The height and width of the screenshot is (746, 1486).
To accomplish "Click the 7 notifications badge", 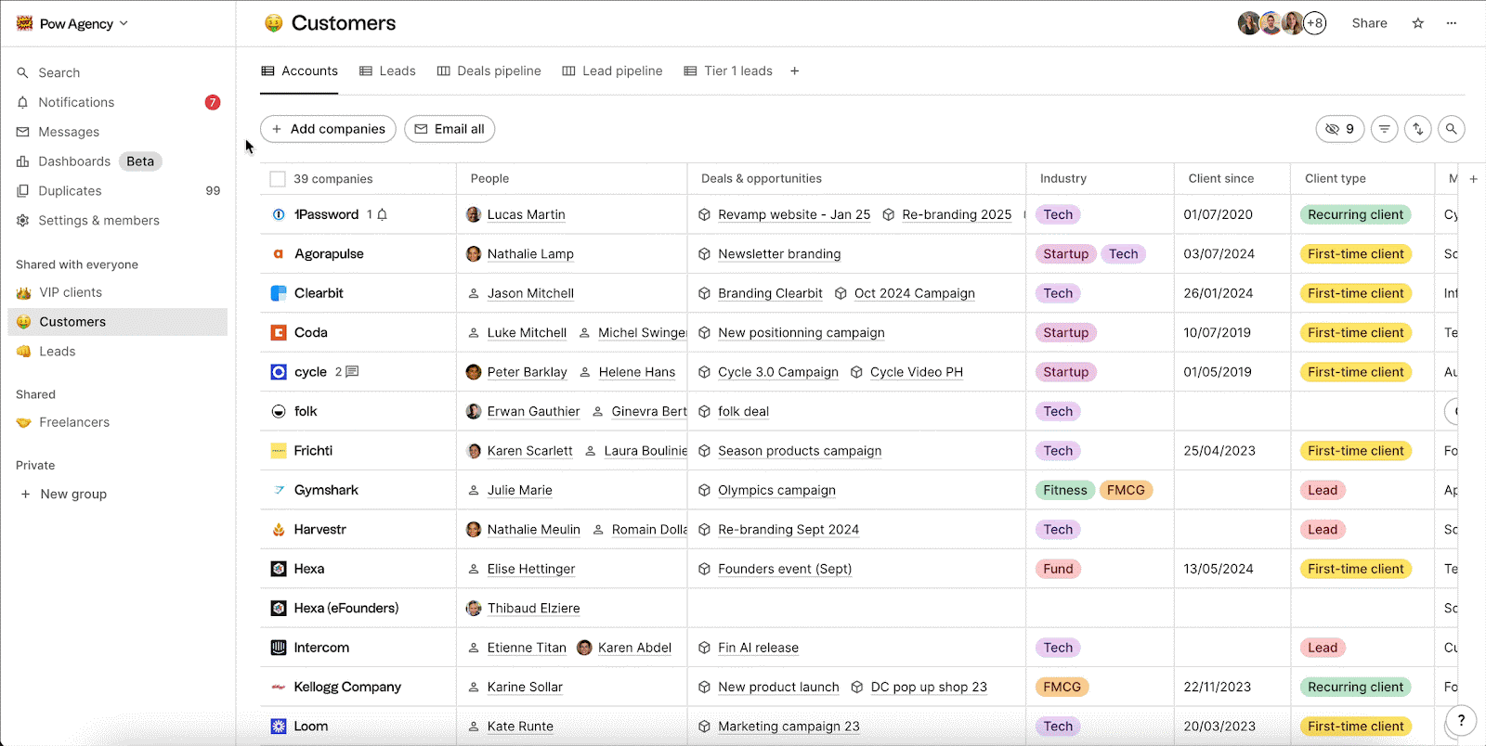I will tap(213, 102).
